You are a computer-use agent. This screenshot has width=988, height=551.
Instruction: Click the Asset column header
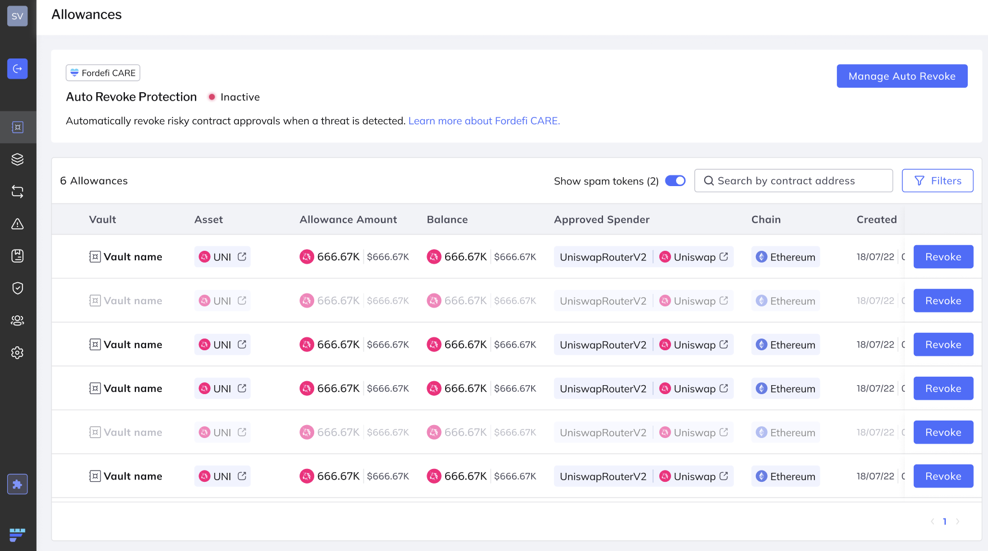tap(209, 219)
